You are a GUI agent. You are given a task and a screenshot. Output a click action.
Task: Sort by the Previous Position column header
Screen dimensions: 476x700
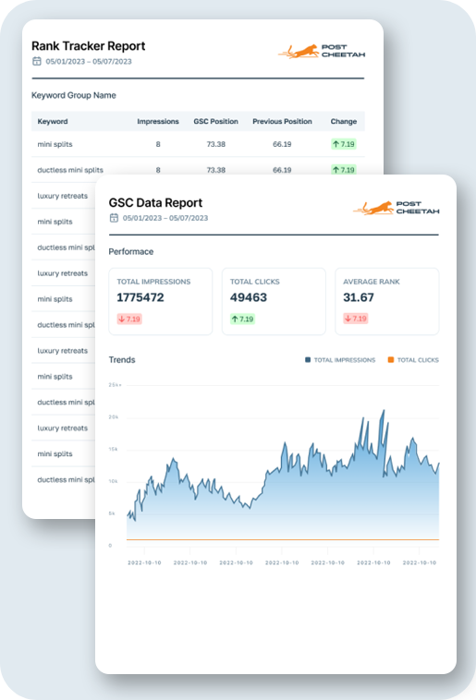282,121
